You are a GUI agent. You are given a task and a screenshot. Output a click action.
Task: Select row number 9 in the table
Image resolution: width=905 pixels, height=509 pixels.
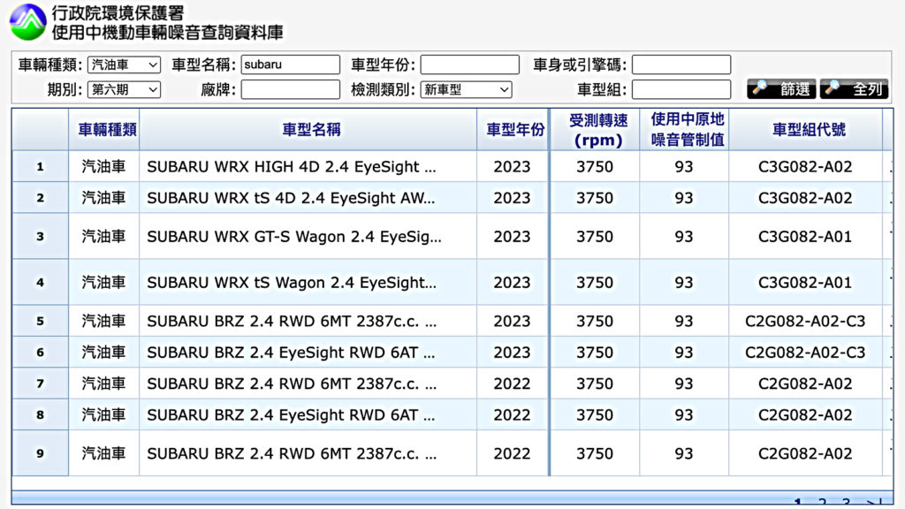click(x=41, y=453)
